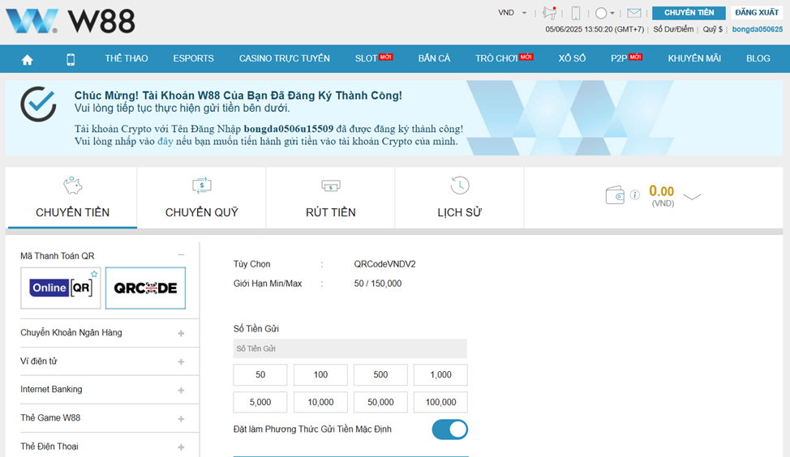Click the Số Tiền Gửi input field

click(350, 348)
